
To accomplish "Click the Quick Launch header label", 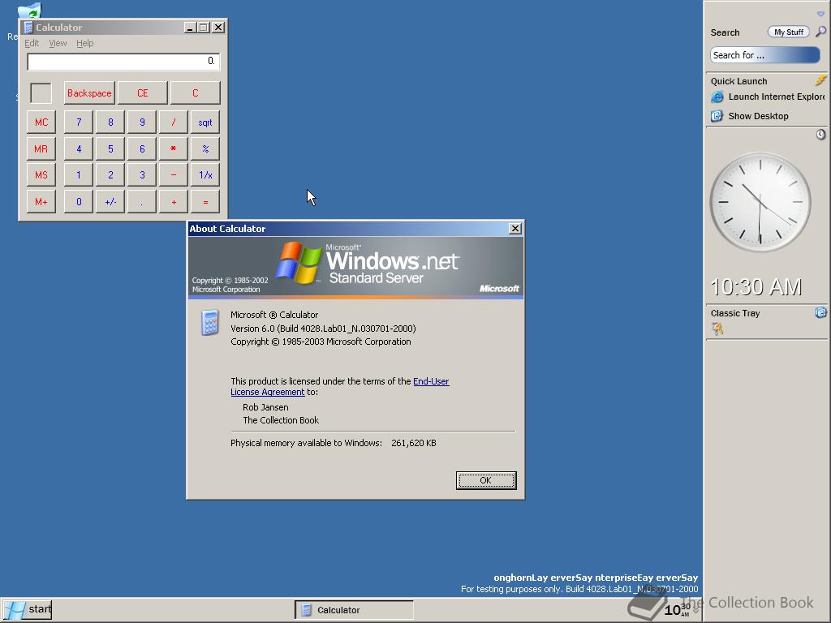I will 738,81.
